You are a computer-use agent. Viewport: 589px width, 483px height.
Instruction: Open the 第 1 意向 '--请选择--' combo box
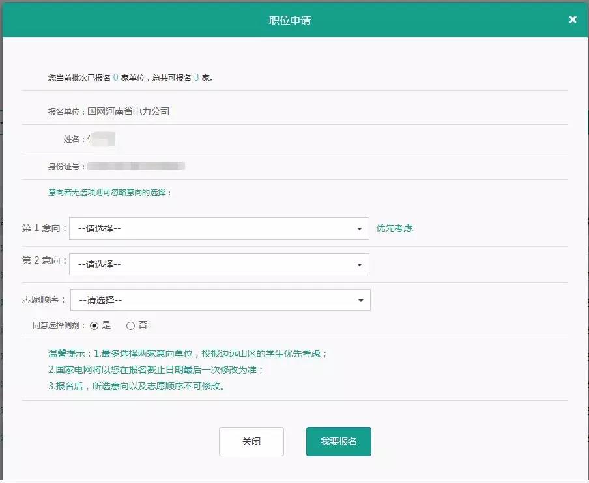218,229
